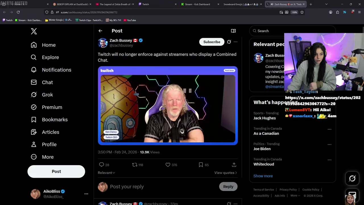Open the Joe Biden trending topic

[262, 149]
